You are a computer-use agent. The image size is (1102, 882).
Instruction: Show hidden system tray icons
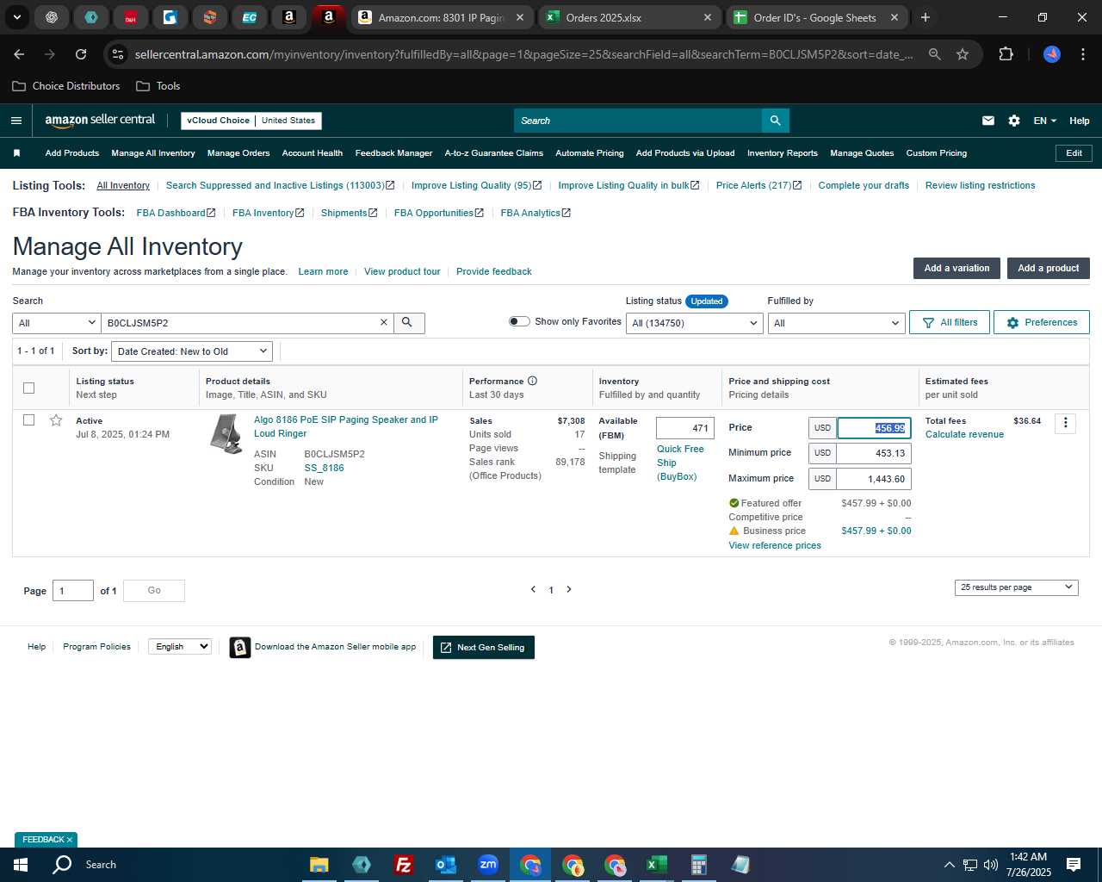[x=949, y=865]
